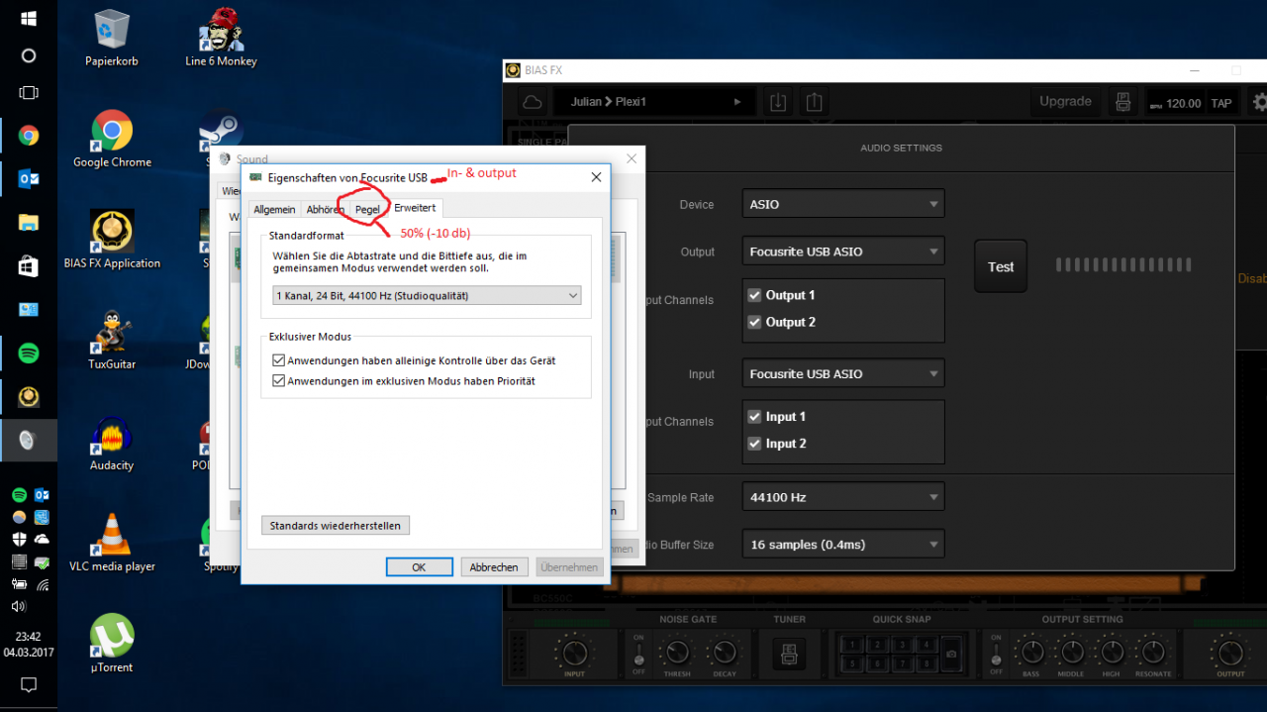Image resolution: width=1267 pixels, height=712 pixels.
Task: Open Task View on the taskbar
Action: (x=29, y=93)
